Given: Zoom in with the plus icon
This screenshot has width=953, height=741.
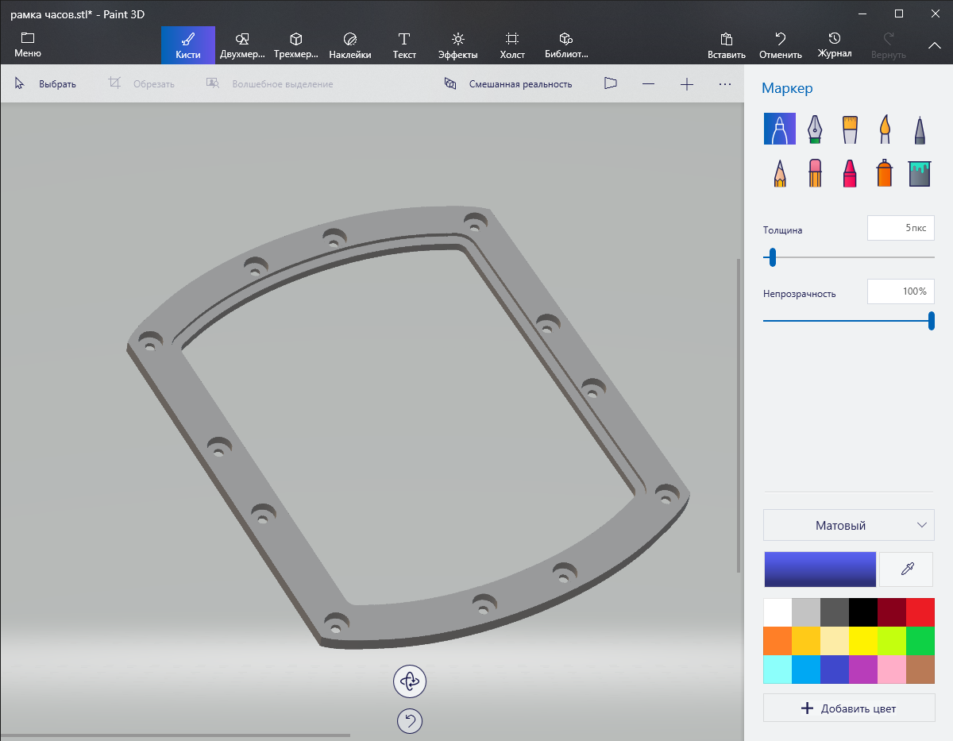Looking at the screenshot, I should (x=687, y=83).
